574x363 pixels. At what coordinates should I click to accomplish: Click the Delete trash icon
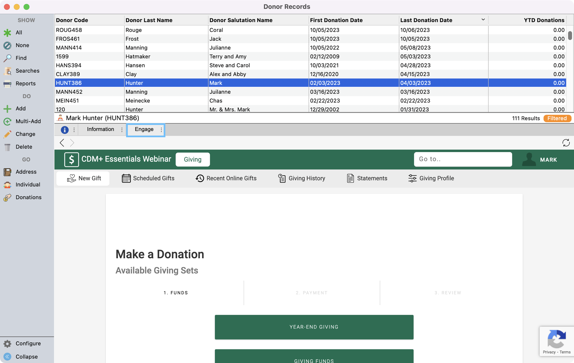[8, 147]
